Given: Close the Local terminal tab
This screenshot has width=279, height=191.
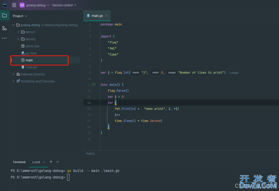Looking at the screenshot, I should click(44, 162).
